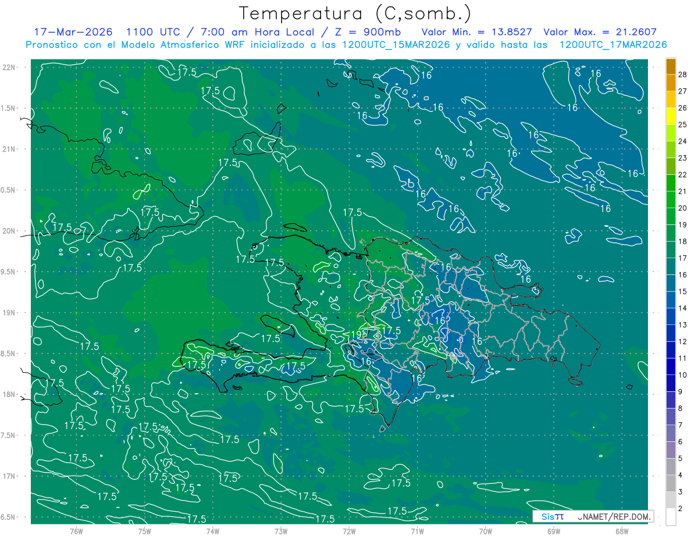Click the '19' label on the color scale
The height and width of the screenshot is (539, 698).
(683, 224)
